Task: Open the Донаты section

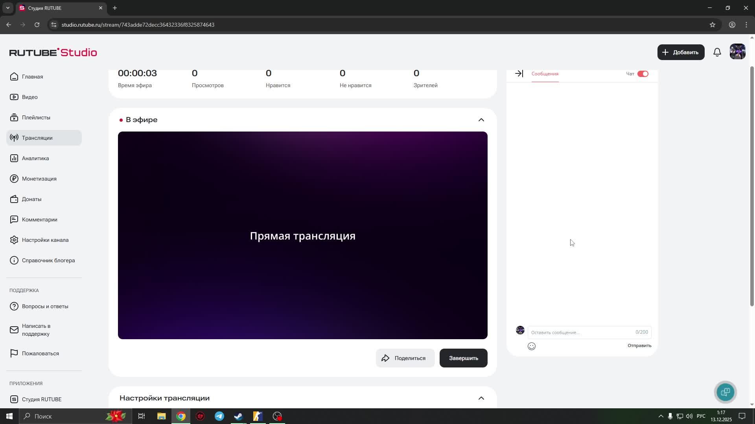Action: (31, 199)
